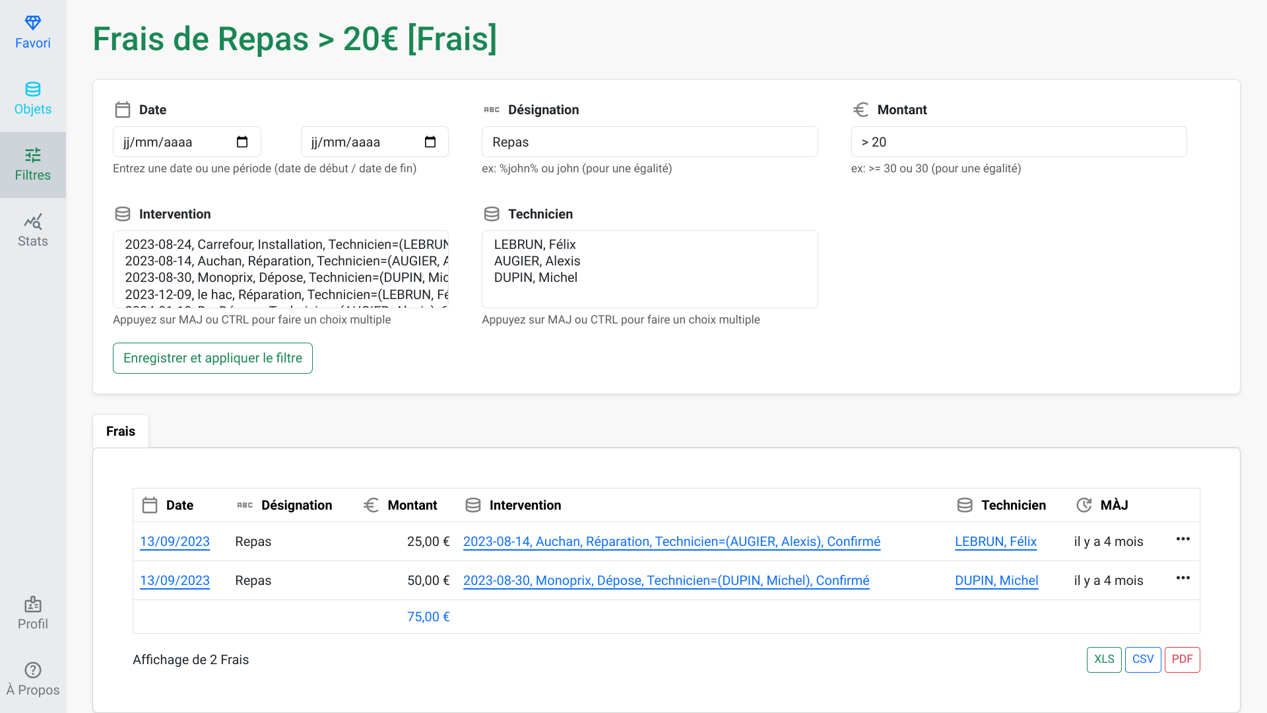Viewport: 1267px width, 713px height.
Task: Open calendar picker in end date field
Action: click(430, 142)
